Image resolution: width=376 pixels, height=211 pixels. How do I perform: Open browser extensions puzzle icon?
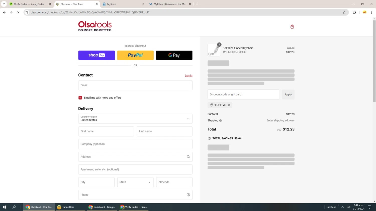(x=354, y=12)
